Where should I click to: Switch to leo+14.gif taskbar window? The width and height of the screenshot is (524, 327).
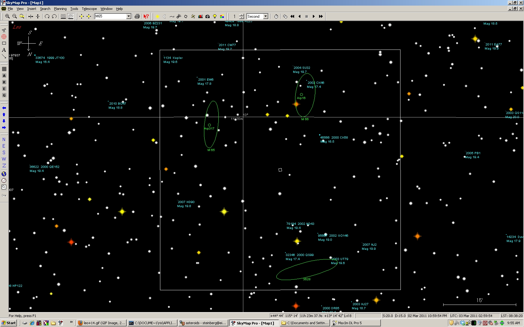[102, 323]
